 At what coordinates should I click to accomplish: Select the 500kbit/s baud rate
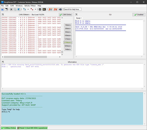(x=68, y=46)
